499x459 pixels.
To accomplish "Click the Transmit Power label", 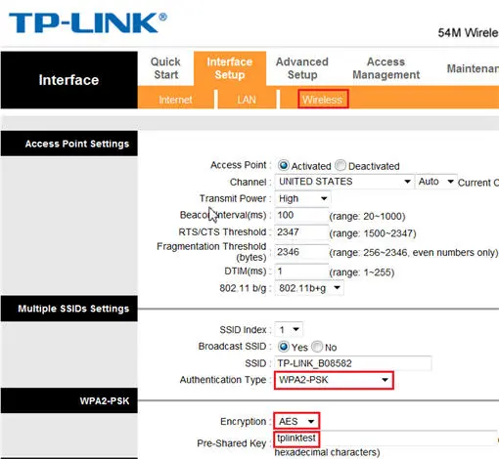I will pyautogui.click(x=233, y=198).
